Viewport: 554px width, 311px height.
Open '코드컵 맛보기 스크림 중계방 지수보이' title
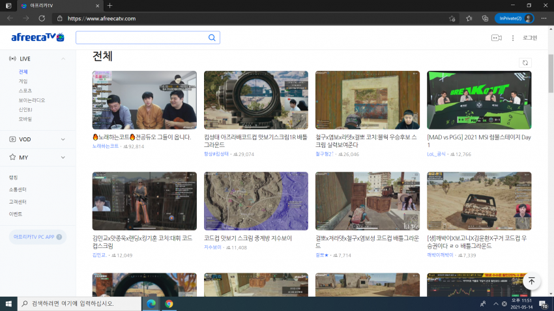[248, 238]
